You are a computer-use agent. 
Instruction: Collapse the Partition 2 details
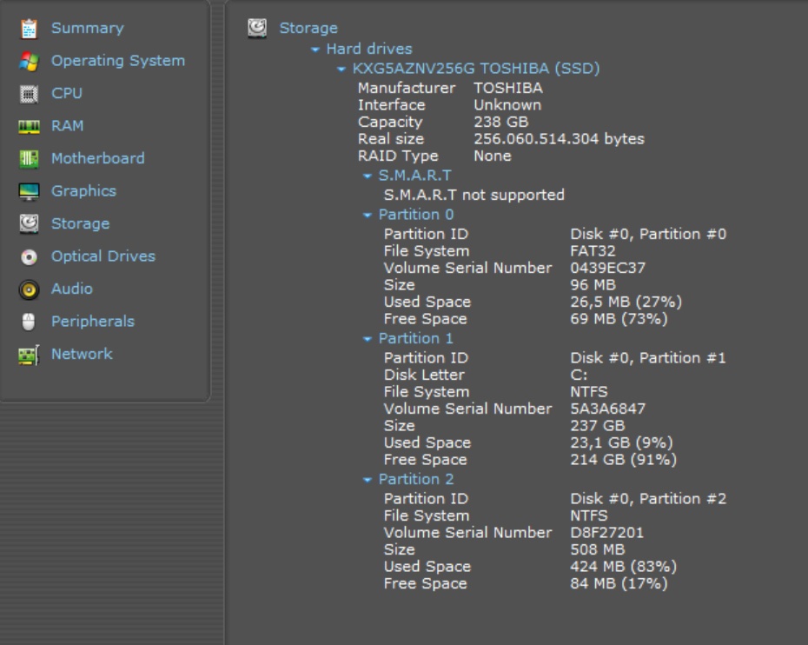click(368, 480)
